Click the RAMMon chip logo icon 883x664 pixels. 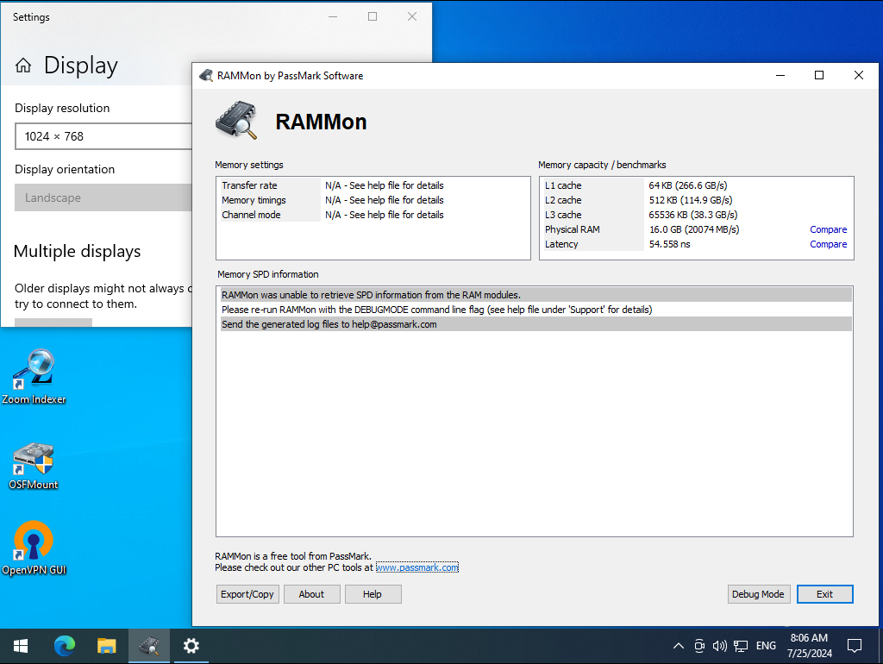(x=236, y=120)
